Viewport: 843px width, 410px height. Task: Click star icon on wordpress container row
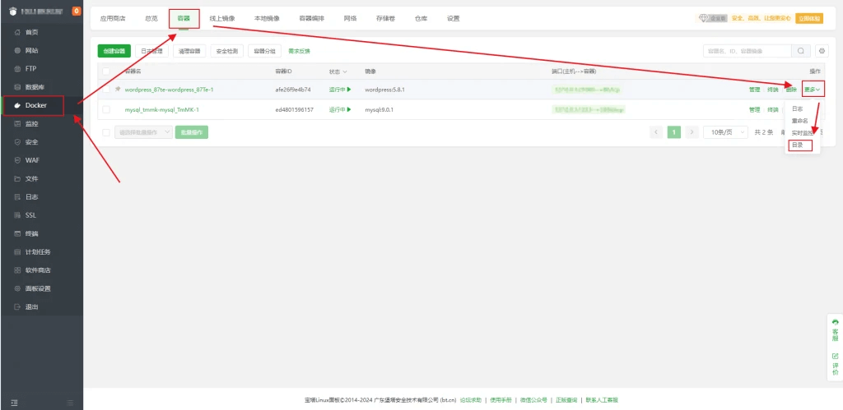[x=118, y=89]
